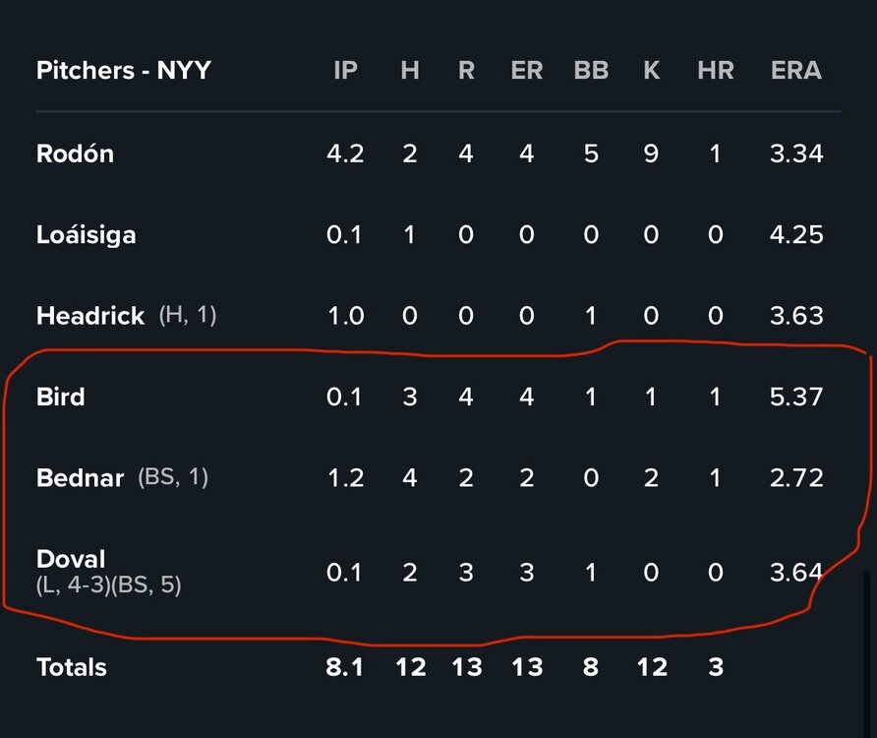Click Doval's name in the table
The image size is (877, 738).
(x=71, y=559)
